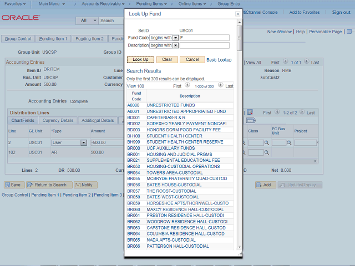Click next row arrow in Distribution Lines
This screenshot has width=355, height=266.
point(302,112)
